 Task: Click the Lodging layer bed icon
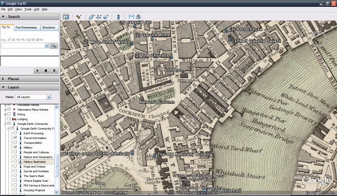tap(14, 119)
